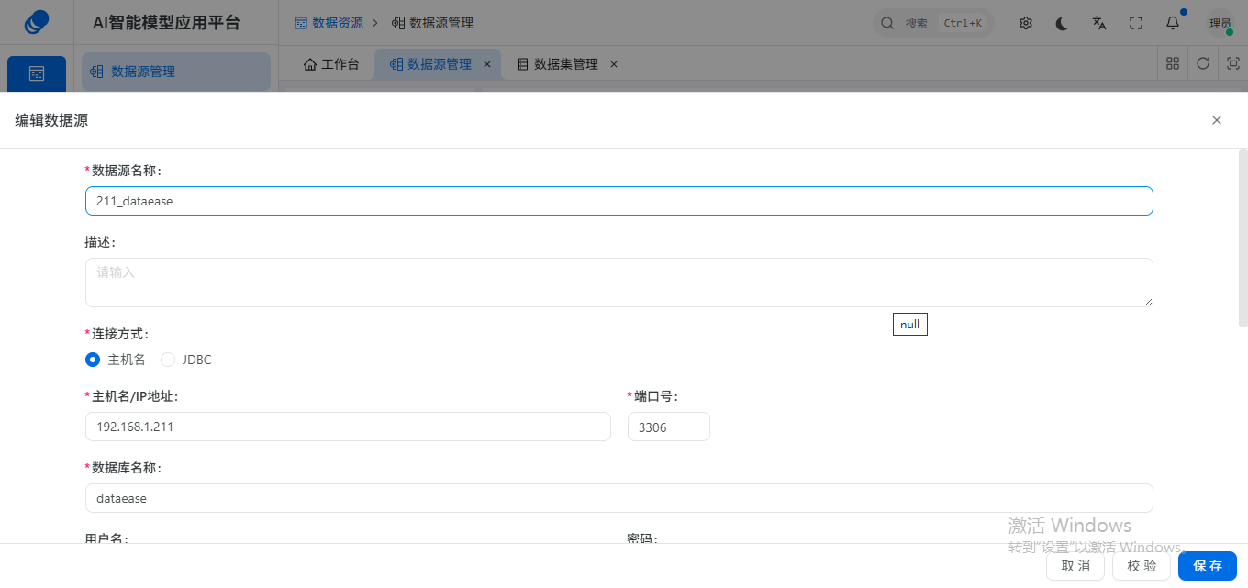Click the platform logo icon
Screen dimensions: 1248x588
click(x=37, y=22)
